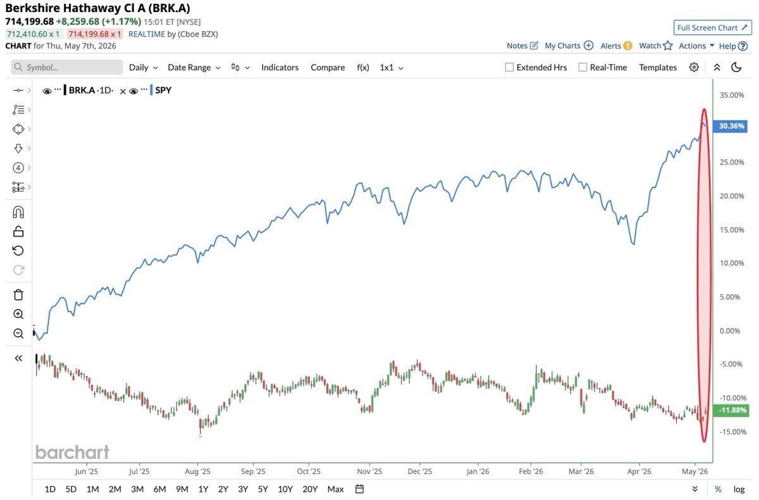The image size is (759, 500).
Task: Select the 1D time range
Action: coord(51,489)
